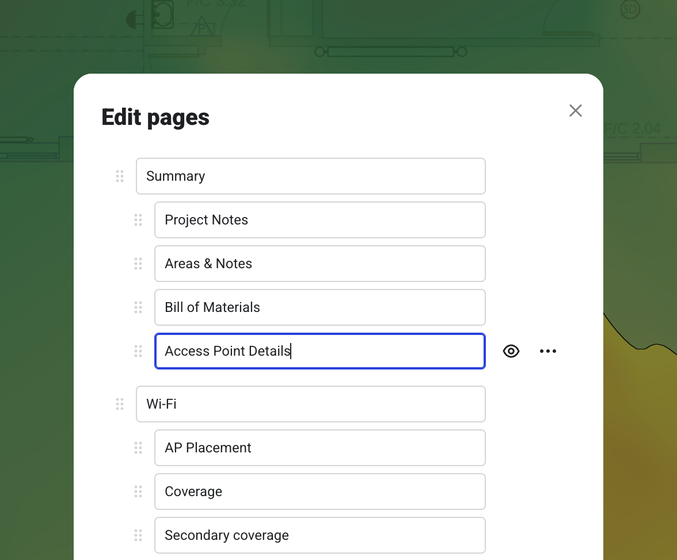The image size is (677, 560).
Task: Click drag handle beside Bill of Materials
Action: pos(138,307)
